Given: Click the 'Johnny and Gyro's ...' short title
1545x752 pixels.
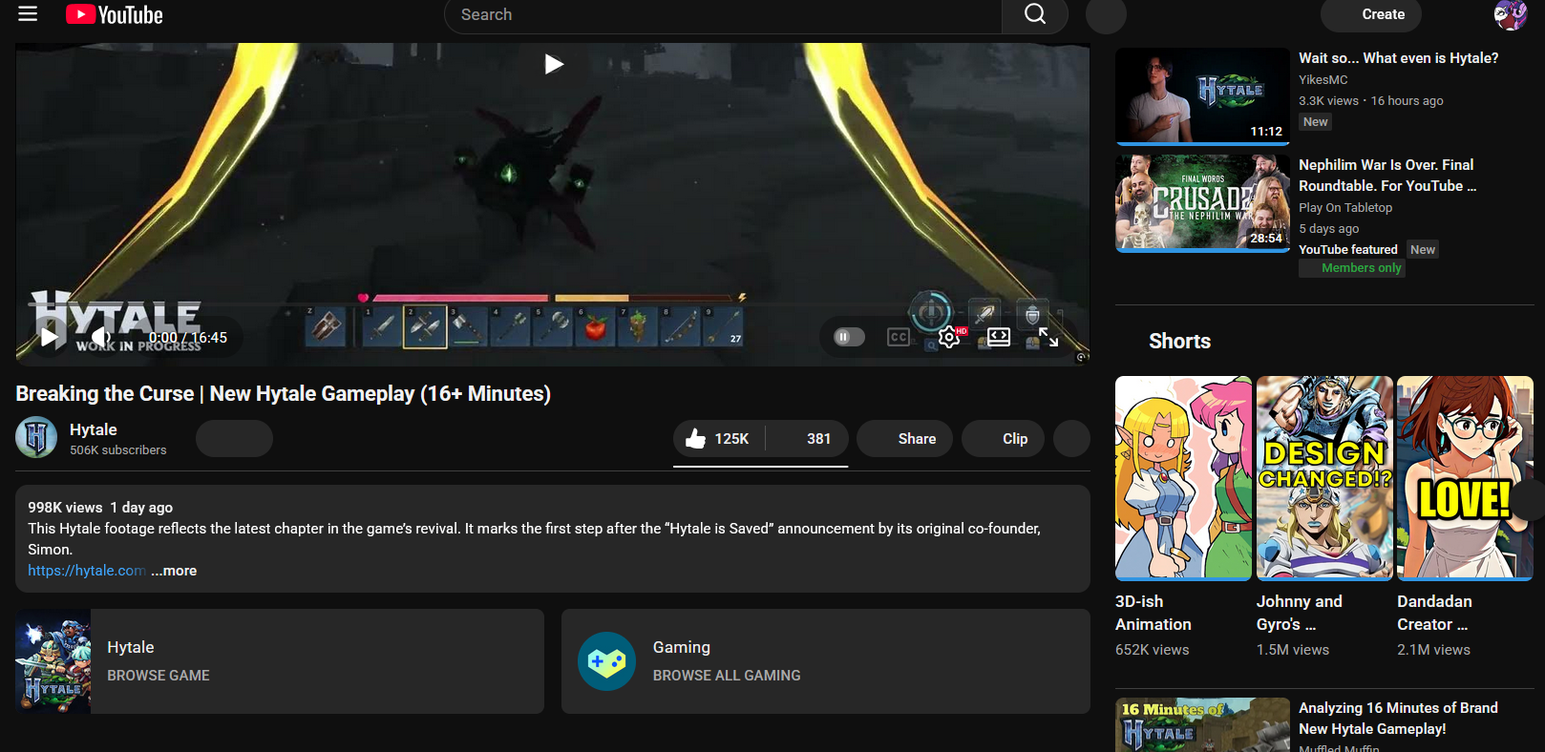Looking at the screenshot, I should [x=1300, y=613].
